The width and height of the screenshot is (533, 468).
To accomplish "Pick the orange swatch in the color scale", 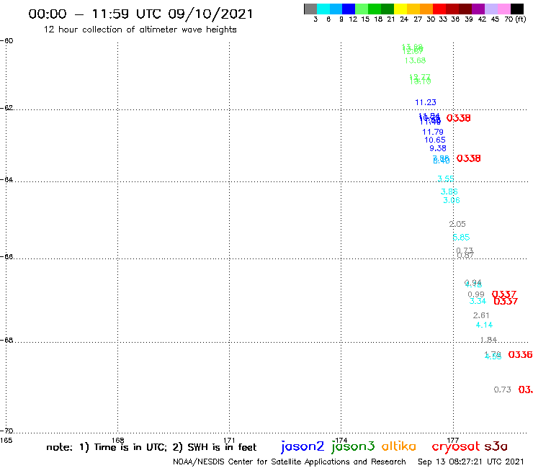I will coord(426,9).
